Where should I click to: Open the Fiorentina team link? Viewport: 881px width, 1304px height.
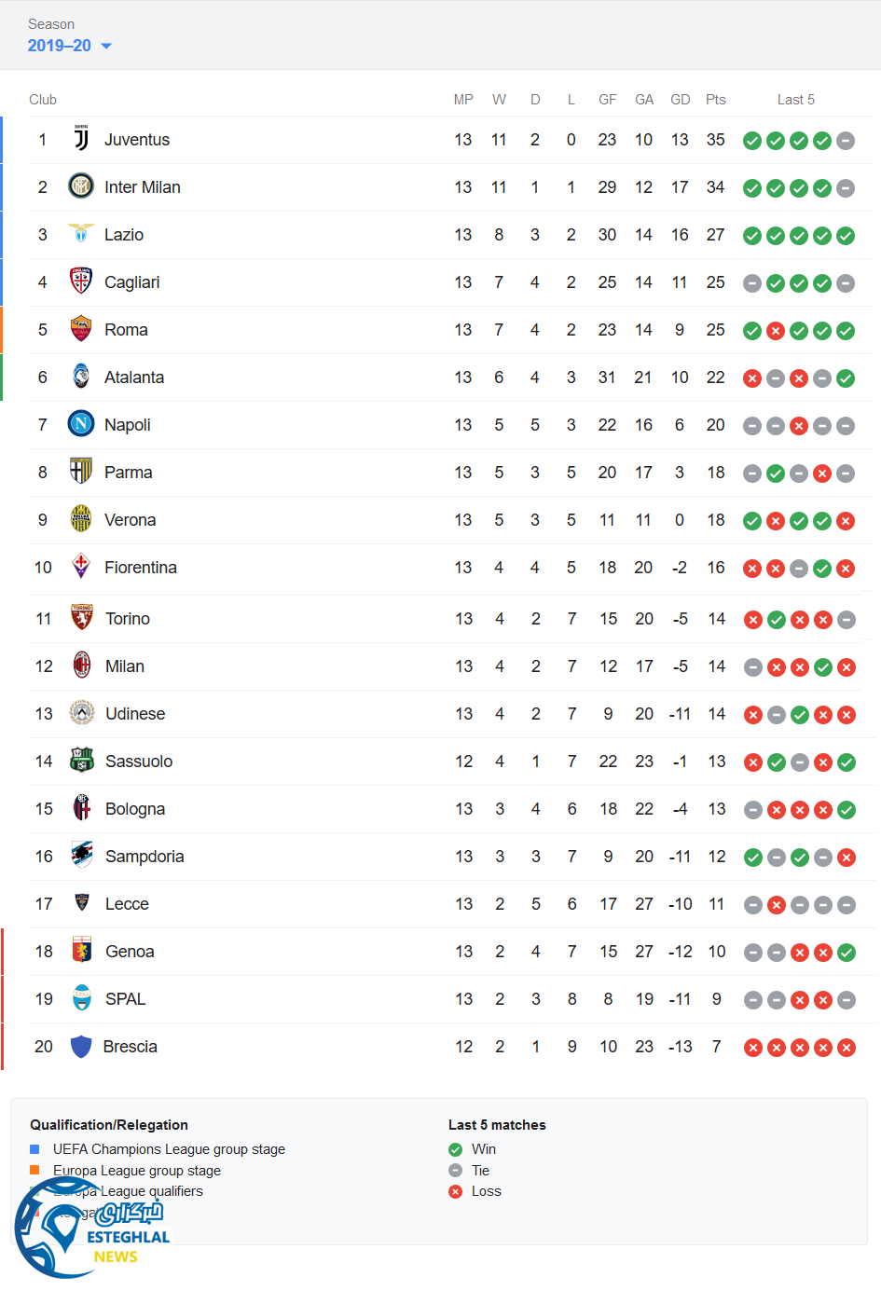point(140,568)
